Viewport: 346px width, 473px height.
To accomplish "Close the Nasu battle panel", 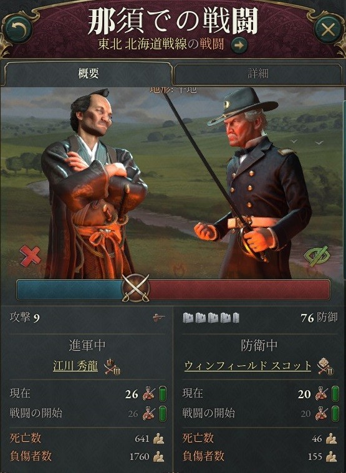I will pyautogui.click(x=328, y=30).
